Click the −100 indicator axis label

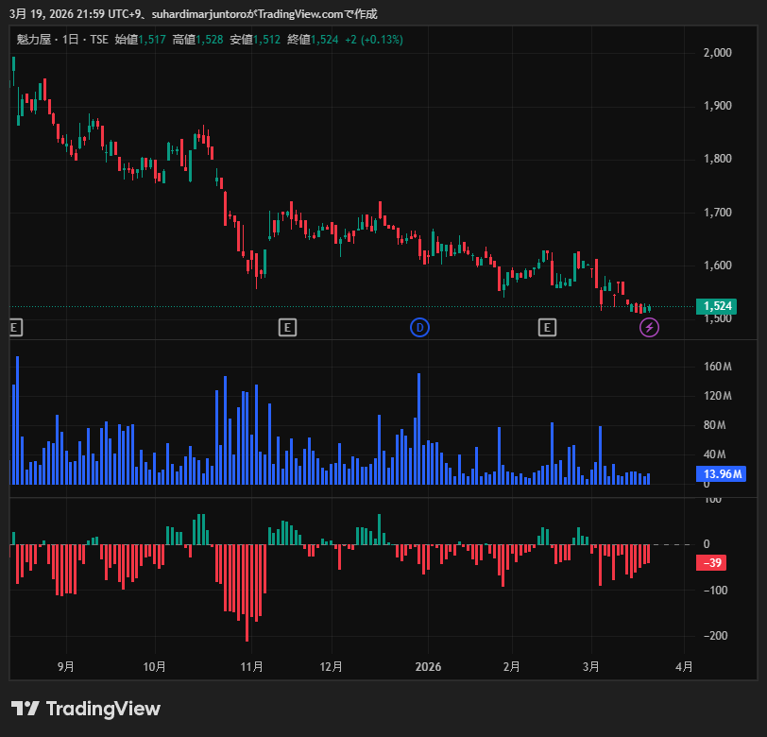pos(715,591)
